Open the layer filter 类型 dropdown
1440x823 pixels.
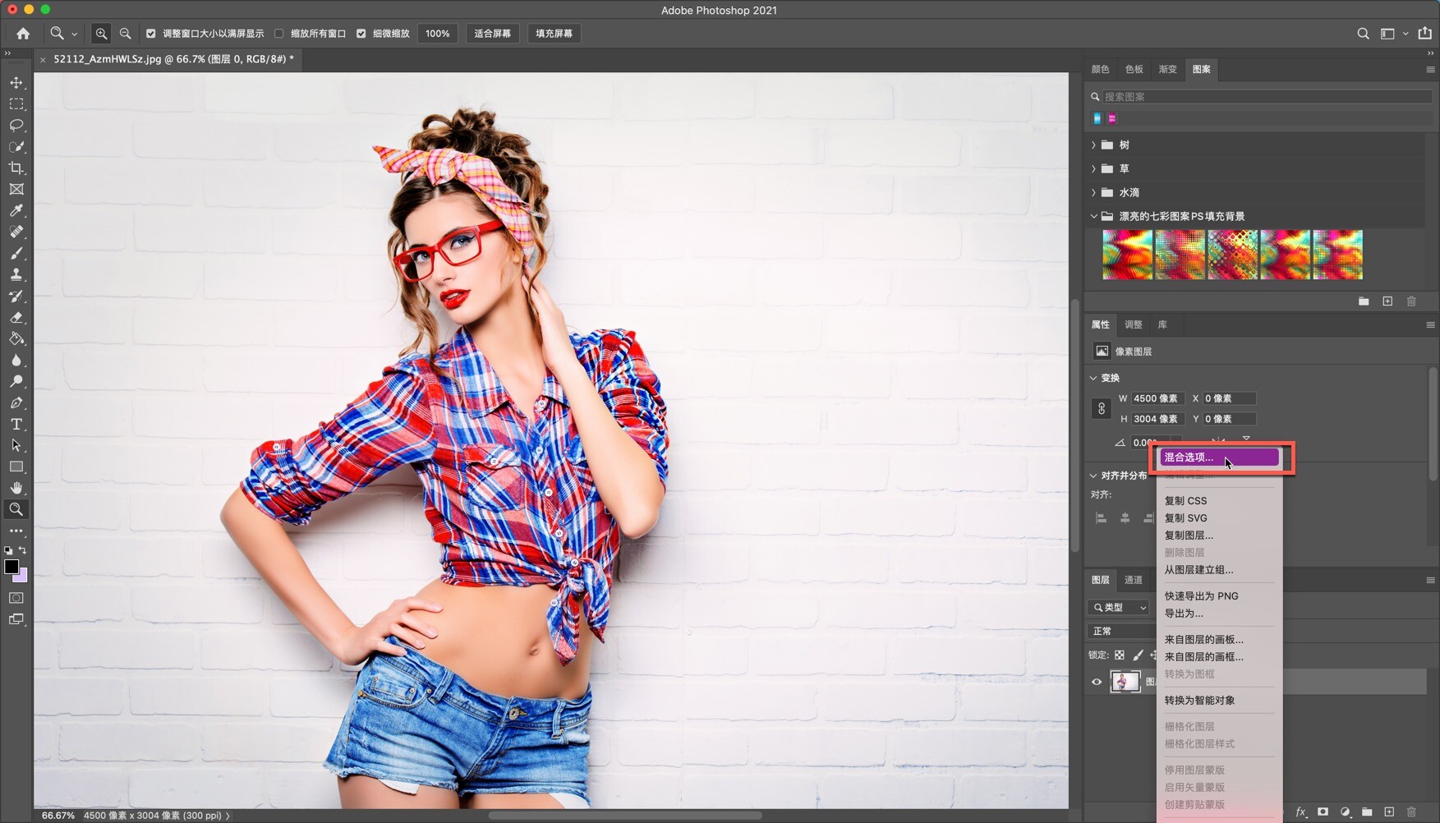1119,608
